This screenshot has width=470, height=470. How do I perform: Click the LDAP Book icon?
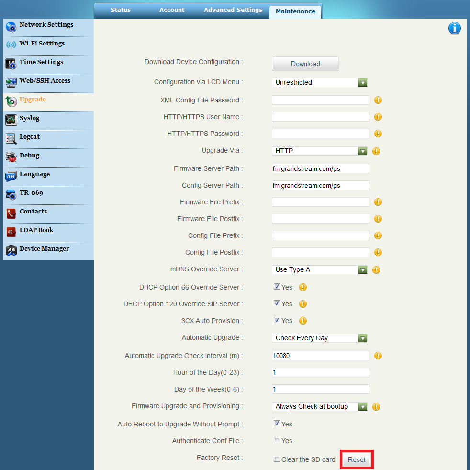click(11, 232)
